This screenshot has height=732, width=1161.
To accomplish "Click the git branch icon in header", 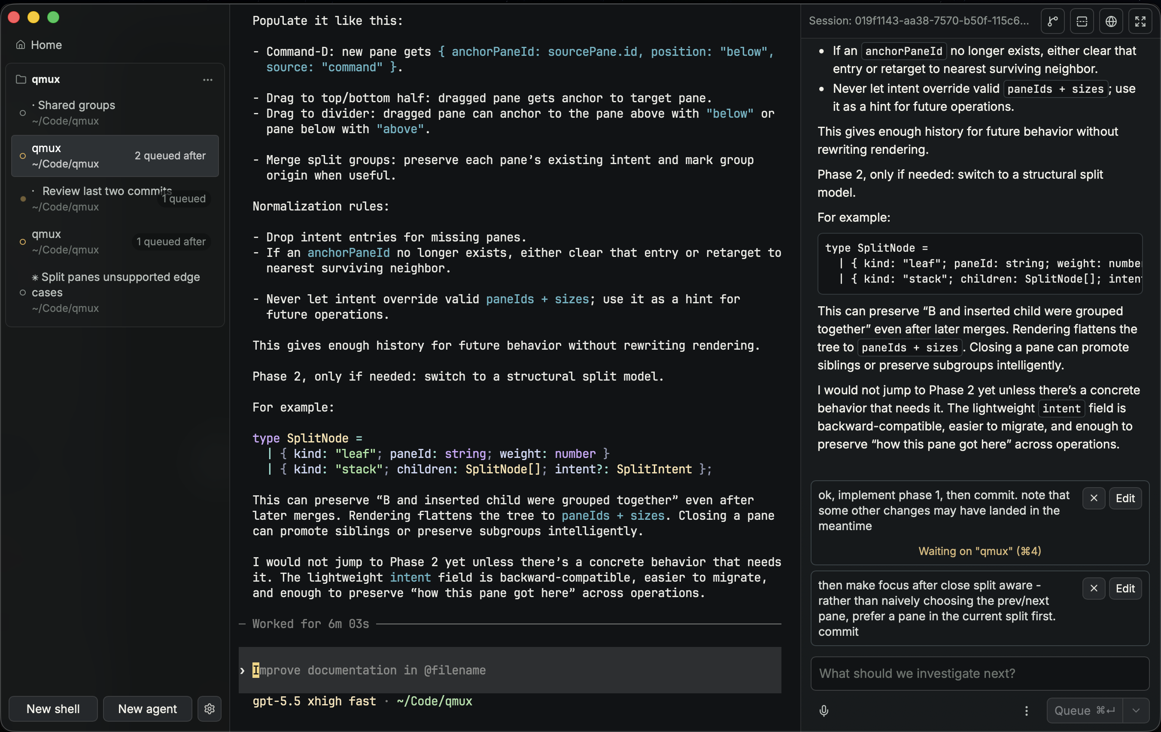I will pyautogui.click(x=1052, y=21).
